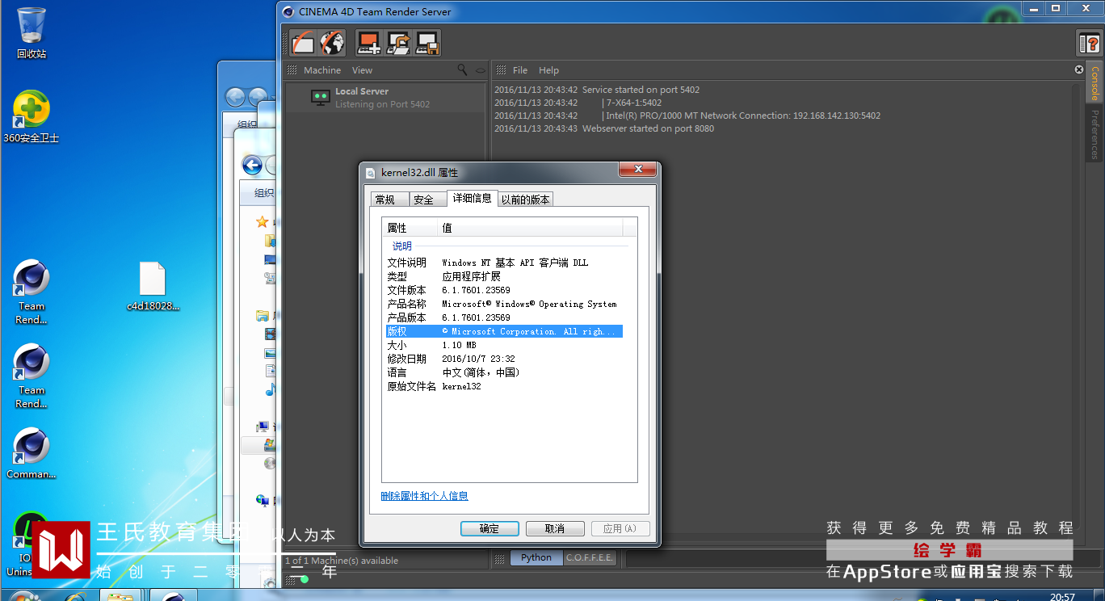This screenshot has width=1105, height=601.
Task: Click the 'Service started on port 5402' log line
Action: point(597,90)
